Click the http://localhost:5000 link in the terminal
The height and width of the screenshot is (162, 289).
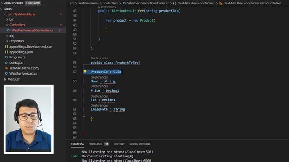132,160
